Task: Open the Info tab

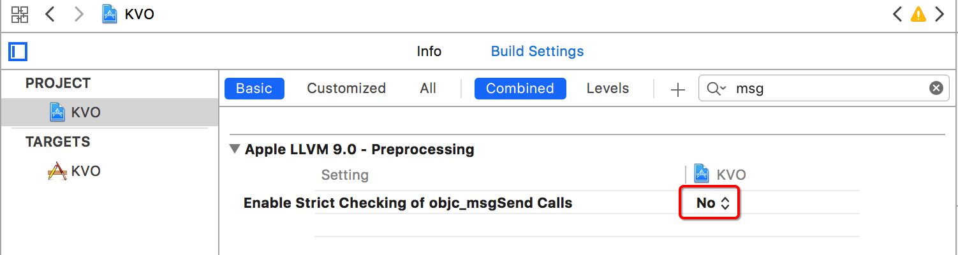Action: [429, 51]
